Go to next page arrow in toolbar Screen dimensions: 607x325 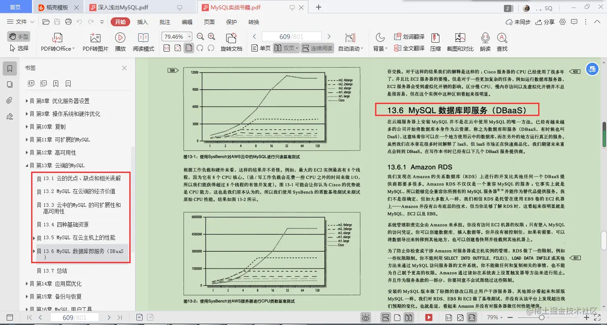(329, 37)
